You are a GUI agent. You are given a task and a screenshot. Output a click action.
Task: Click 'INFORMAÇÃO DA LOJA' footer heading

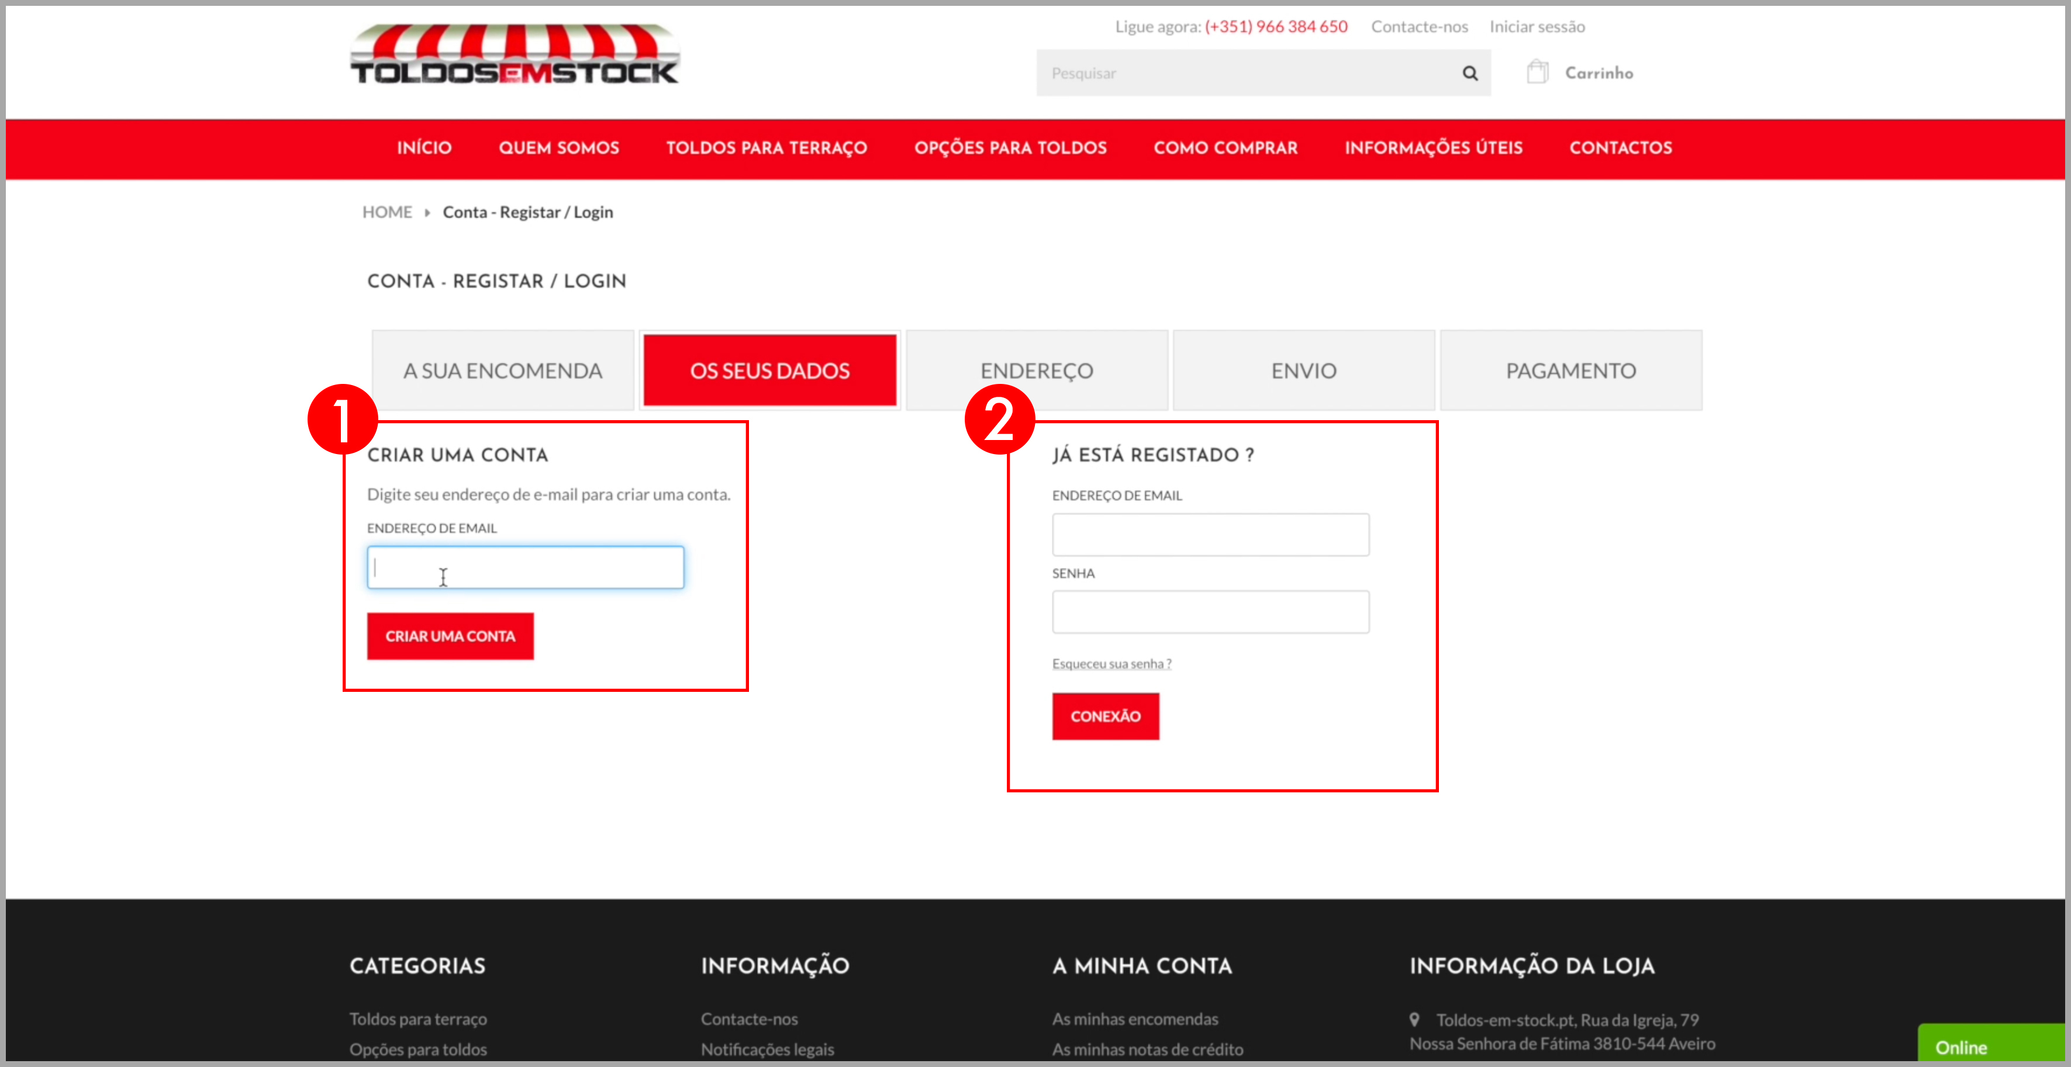click(x=1531, y=966)
